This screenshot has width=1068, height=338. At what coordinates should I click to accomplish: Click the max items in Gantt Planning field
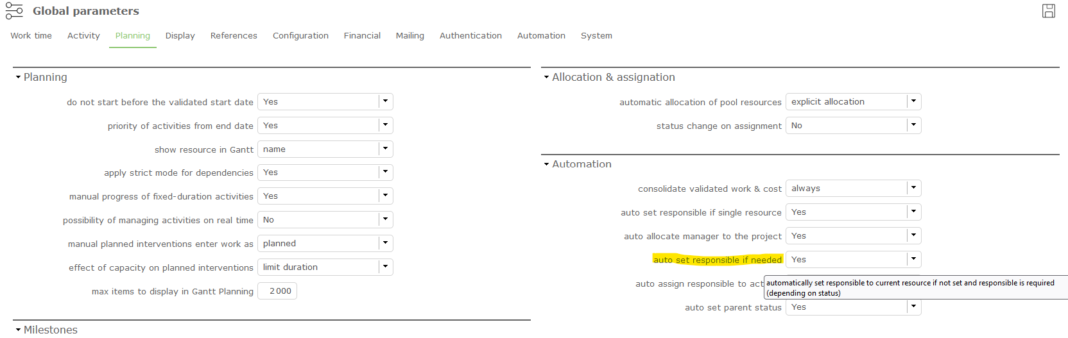[x=277, y=291]
